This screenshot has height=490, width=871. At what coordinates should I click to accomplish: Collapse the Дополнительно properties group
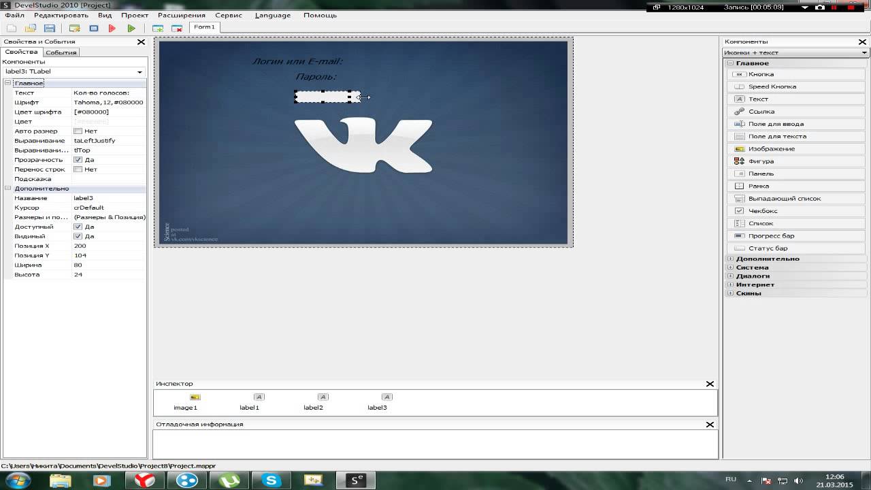(x=8, y=189)
